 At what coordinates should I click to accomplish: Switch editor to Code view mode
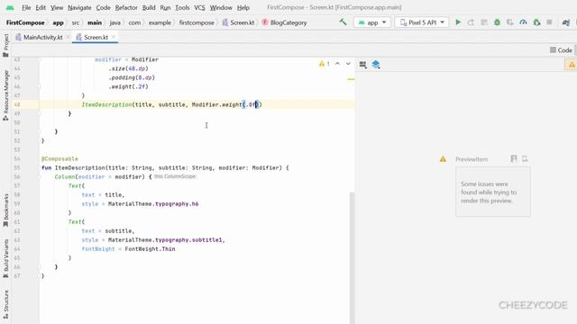coord(561,50)
